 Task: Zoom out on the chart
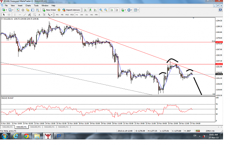click(106, 10)
